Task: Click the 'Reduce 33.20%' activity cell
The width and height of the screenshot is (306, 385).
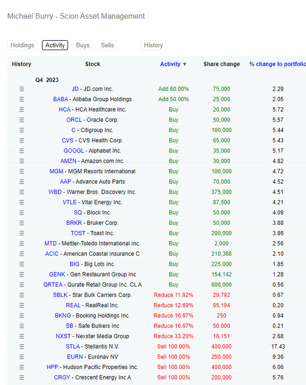Action: click(x=173, y=337)
